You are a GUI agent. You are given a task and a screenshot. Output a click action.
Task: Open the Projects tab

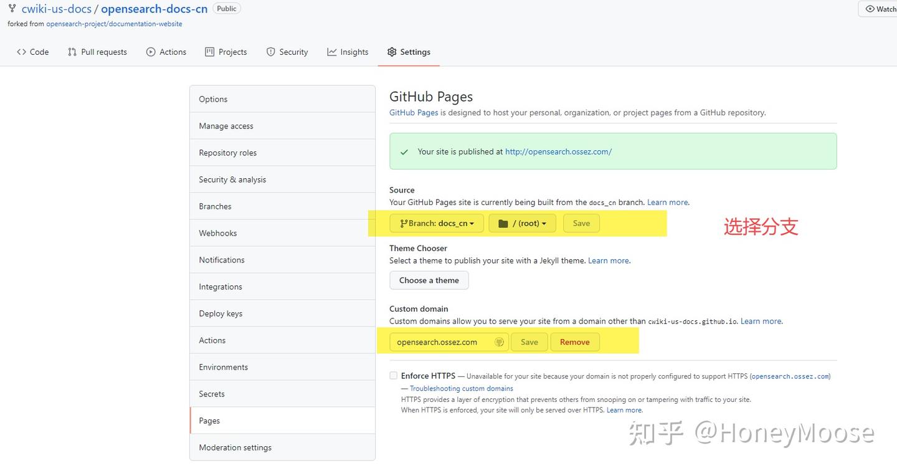pos(226,52)
